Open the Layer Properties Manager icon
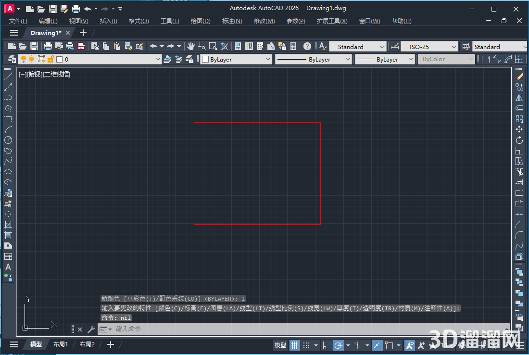This screenshot has width=529, height=355. 12,59
